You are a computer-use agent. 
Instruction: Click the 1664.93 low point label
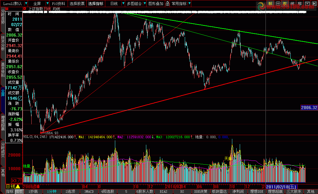[52, 133]
